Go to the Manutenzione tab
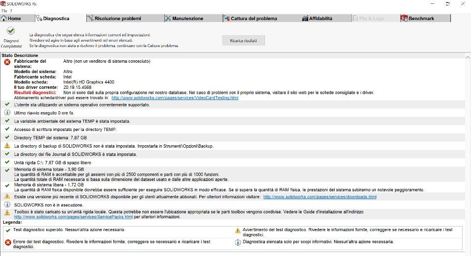Viewport: 471px width, 256px height. (x=193, y=18)
